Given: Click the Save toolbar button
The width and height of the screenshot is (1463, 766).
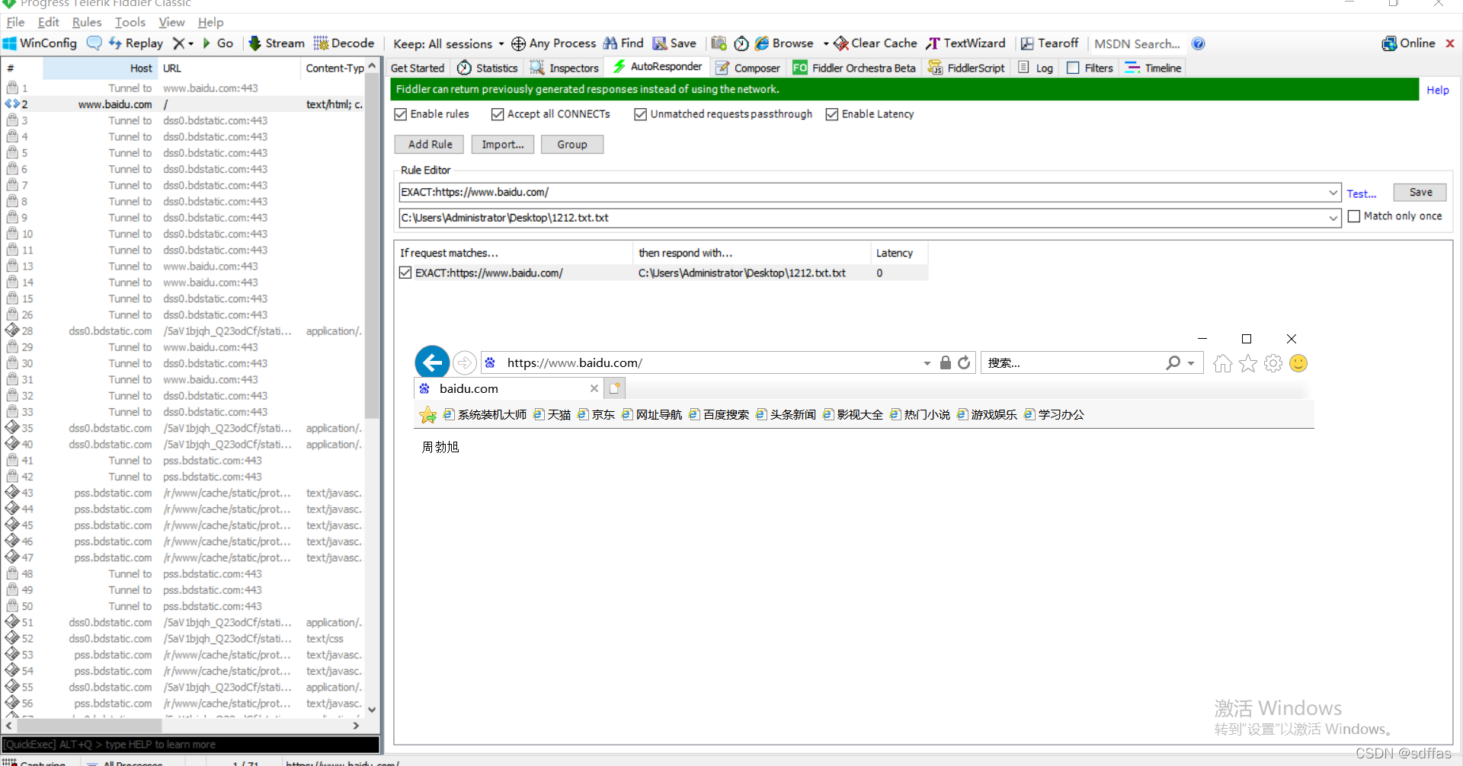Looking at the screenshot, I should click(674, 43).
